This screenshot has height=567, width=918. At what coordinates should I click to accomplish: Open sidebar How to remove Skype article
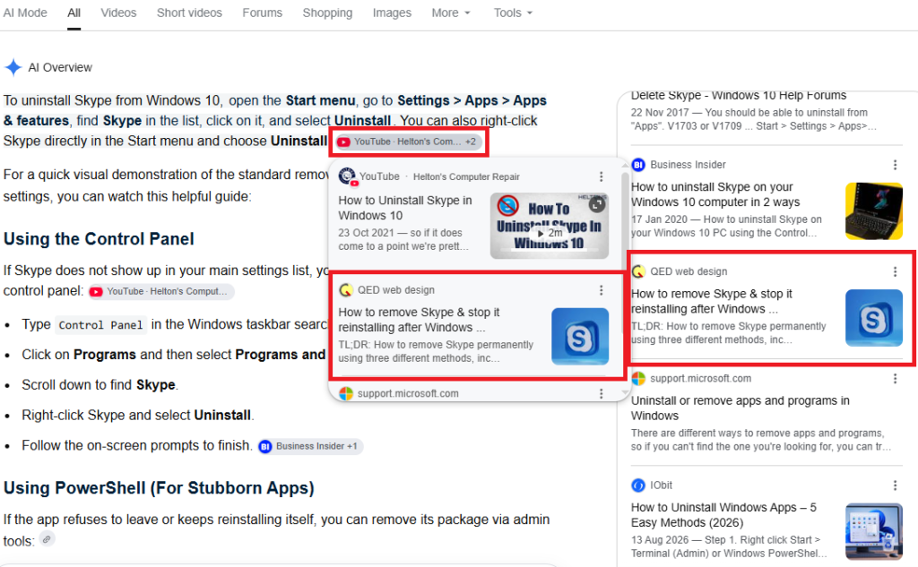711,301
